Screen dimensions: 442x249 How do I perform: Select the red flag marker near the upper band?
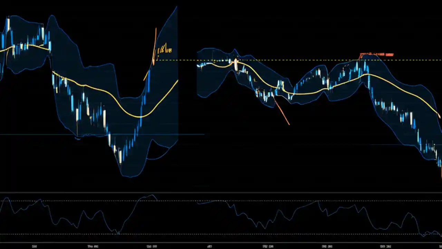tap(376, 55)
